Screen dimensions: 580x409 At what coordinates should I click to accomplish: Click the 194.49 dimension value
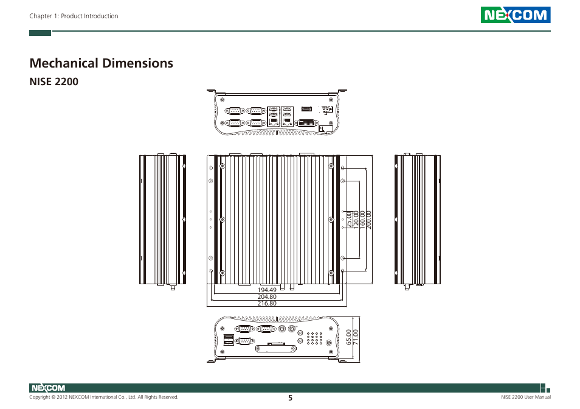tap(267, 290)
